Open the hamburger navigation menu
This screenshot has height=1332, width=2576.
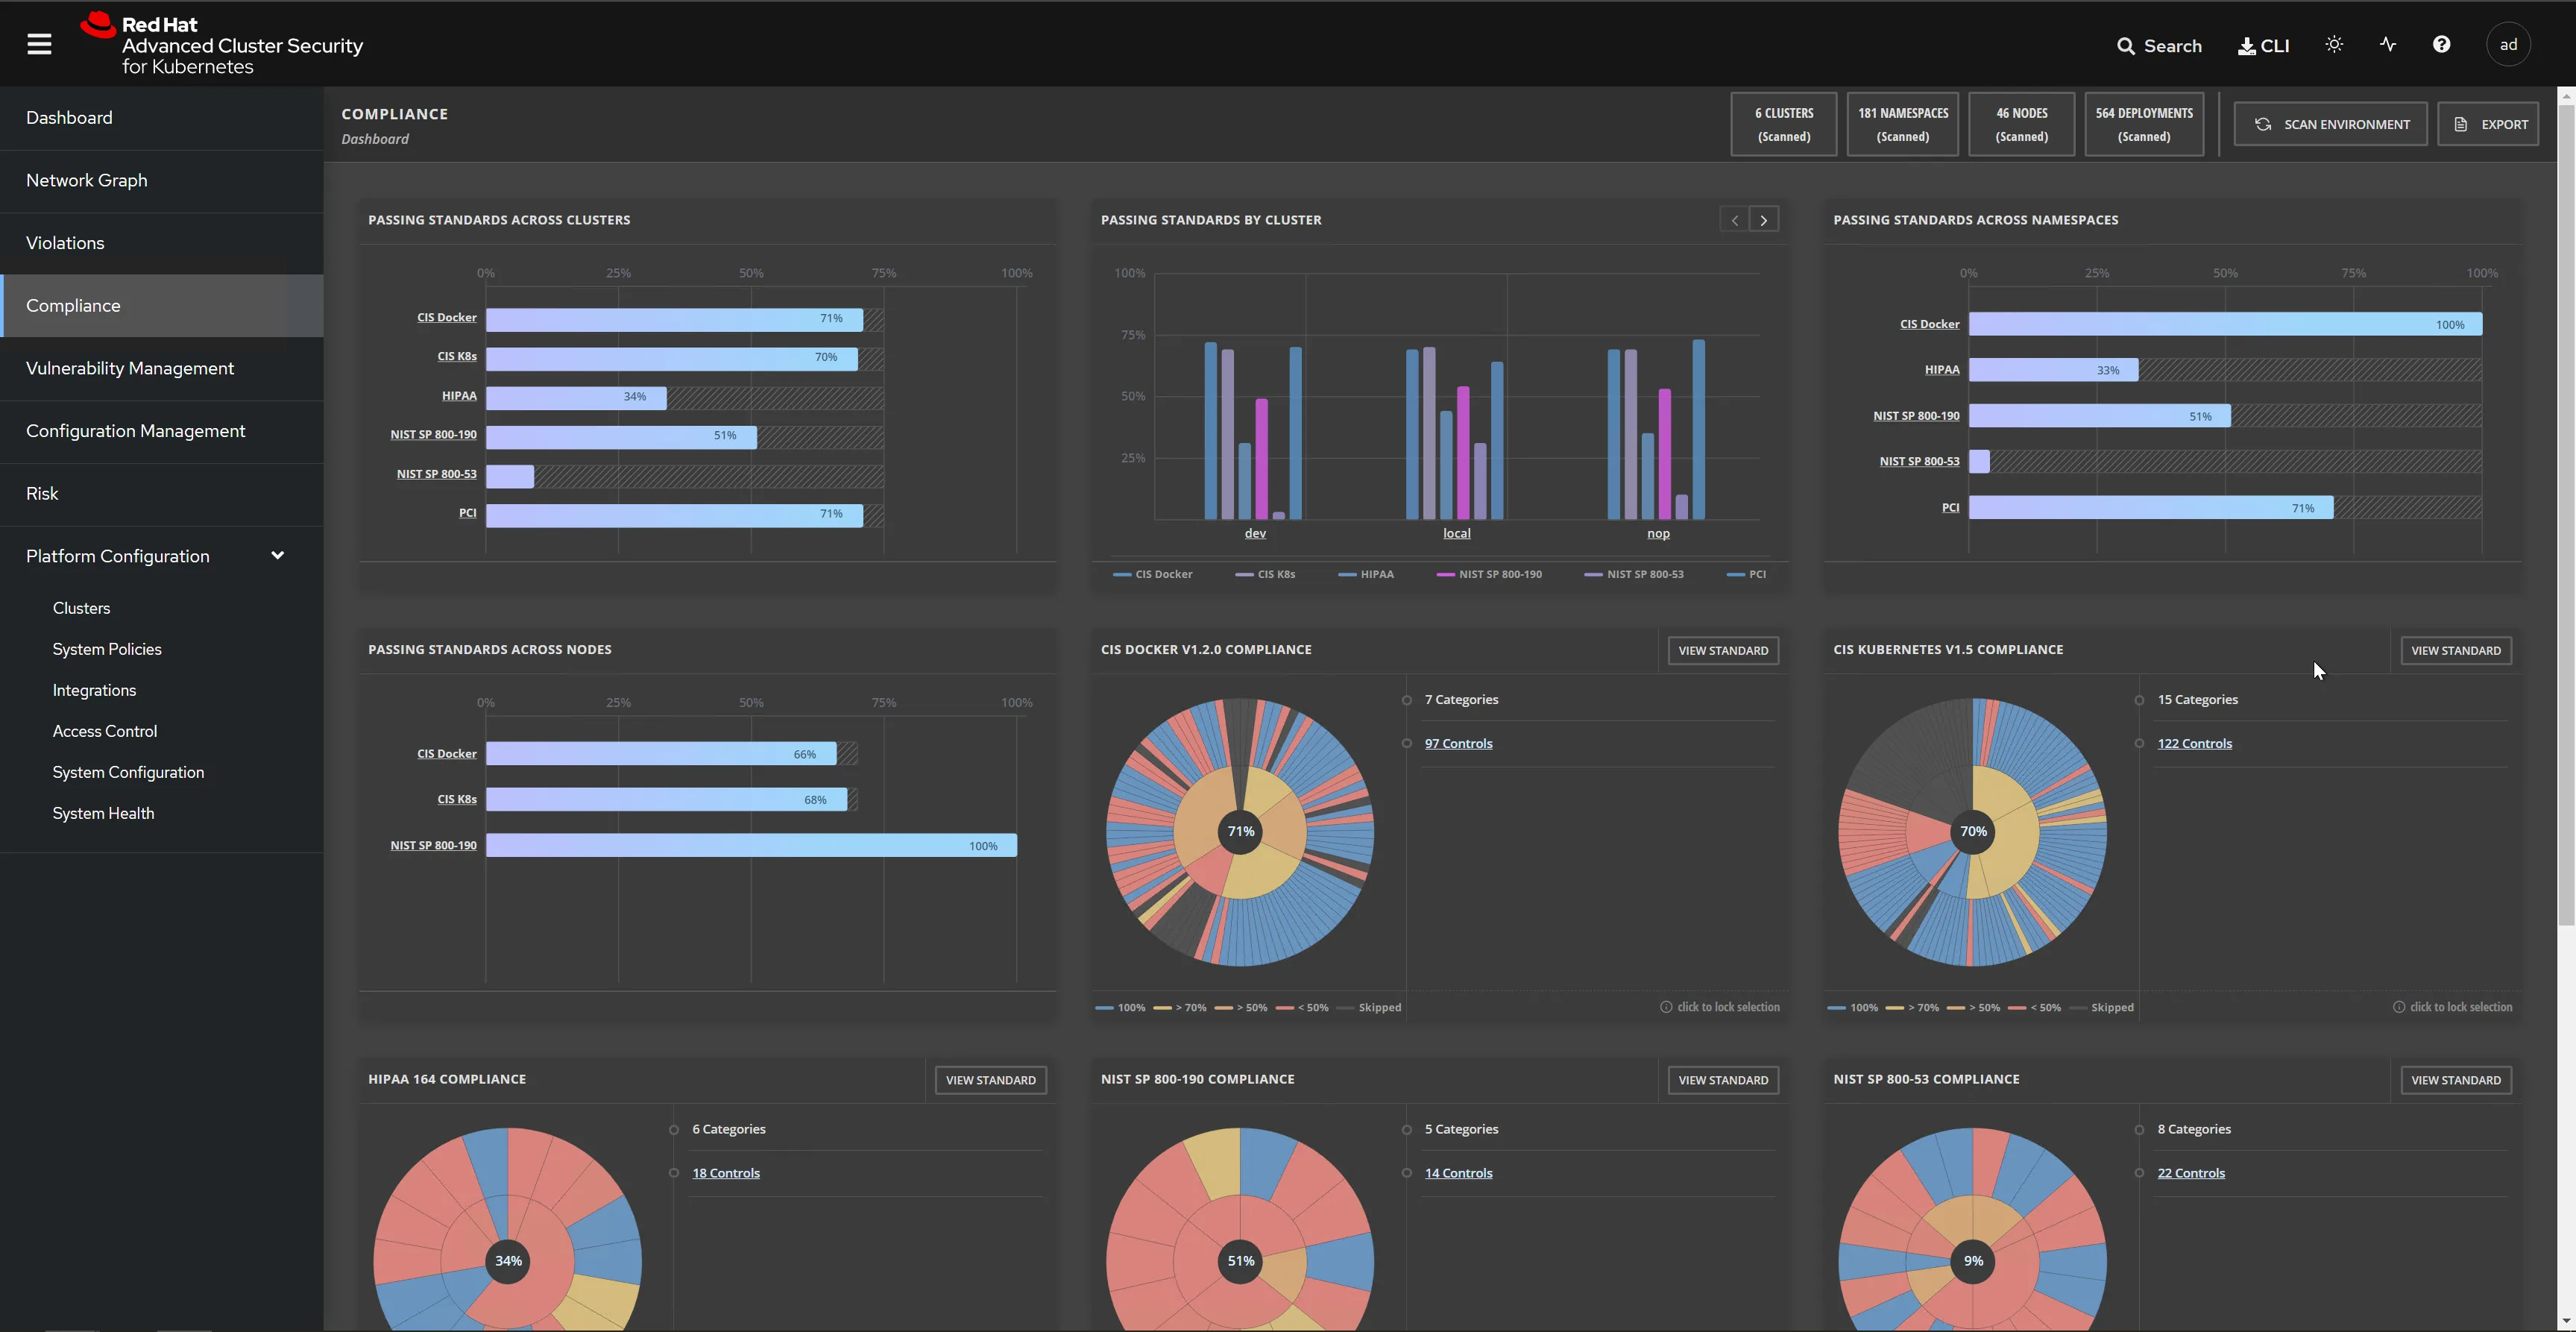[39, 43]
